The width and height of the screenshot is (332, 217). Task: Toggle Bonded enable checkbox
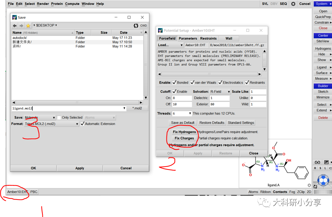[174, 82]
